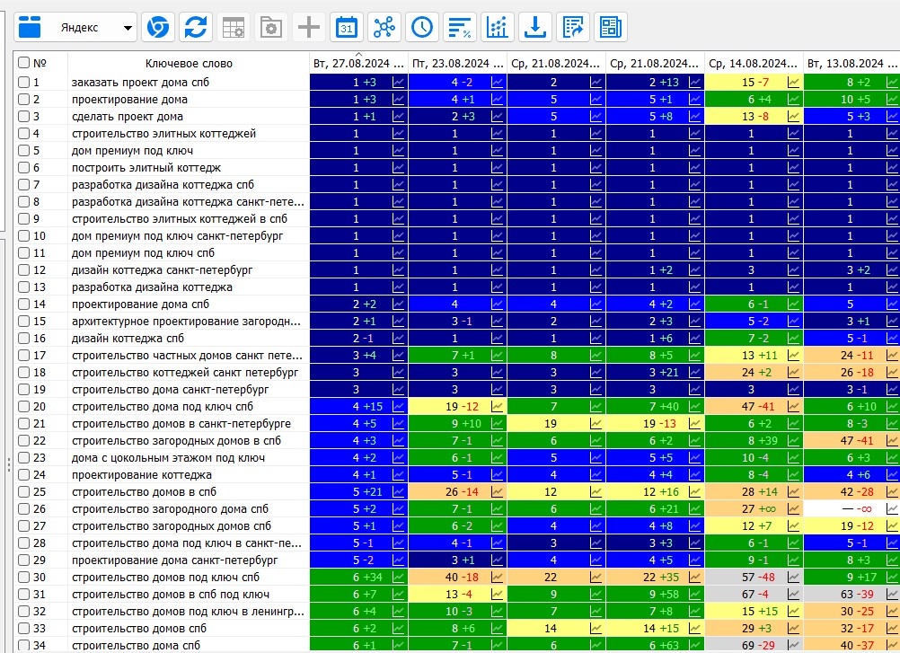Open the table settings icon with gear
900x653 pixels.
pos(233,27)
